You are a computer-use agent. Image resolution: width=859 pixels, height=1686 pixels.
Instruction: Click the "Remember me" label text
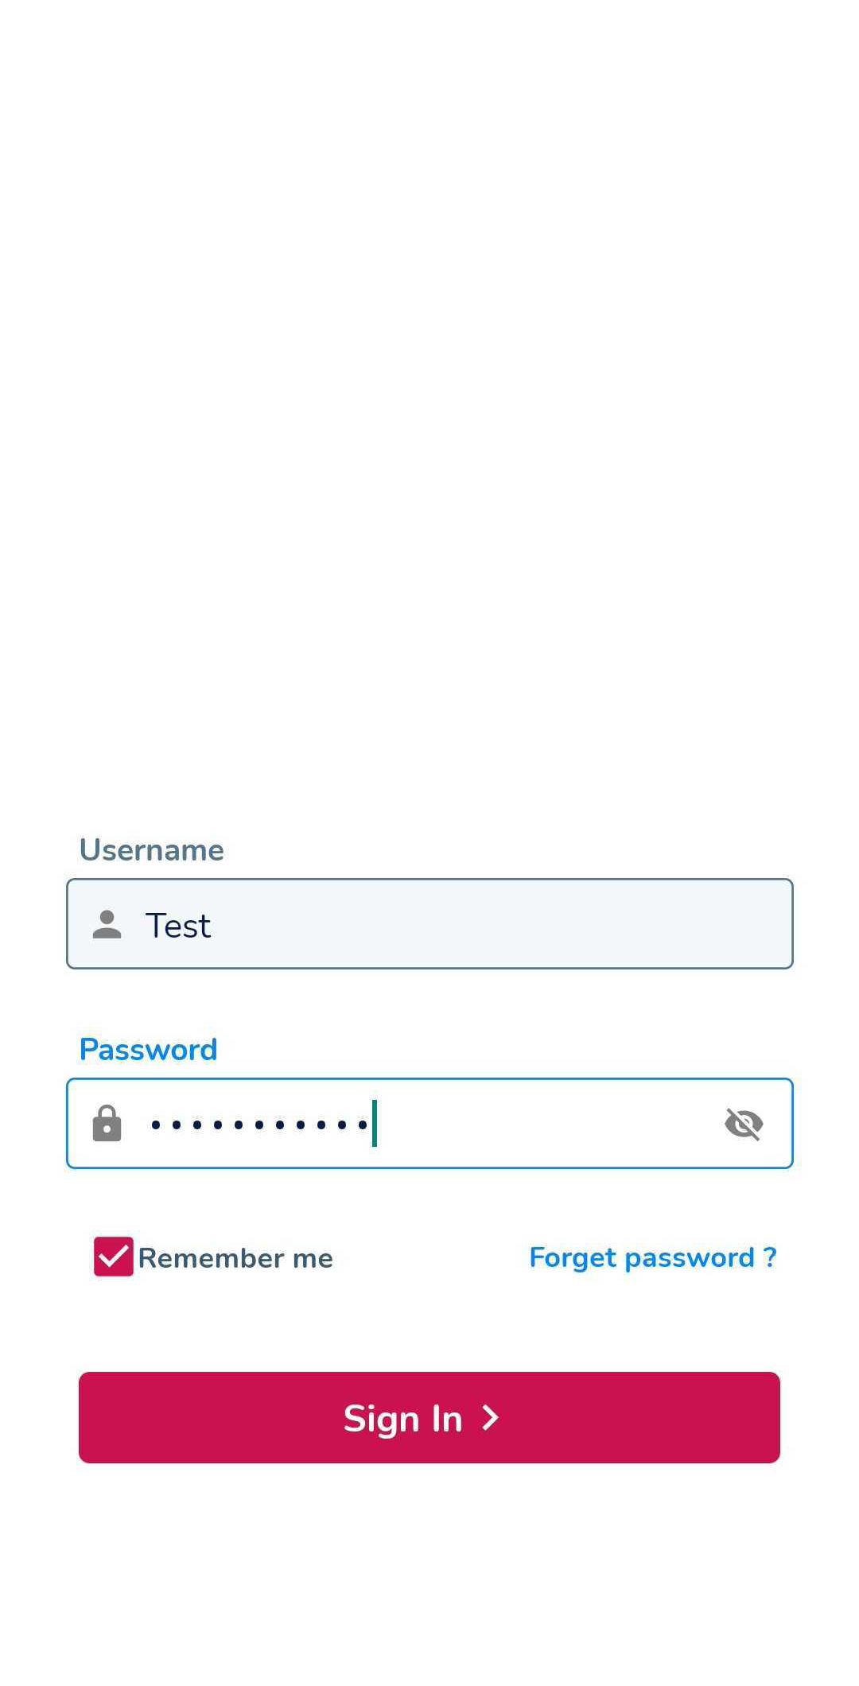pyautogui.click(x=235, y=1258)
